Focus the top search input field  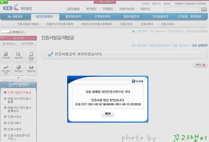tap(182, 9)
